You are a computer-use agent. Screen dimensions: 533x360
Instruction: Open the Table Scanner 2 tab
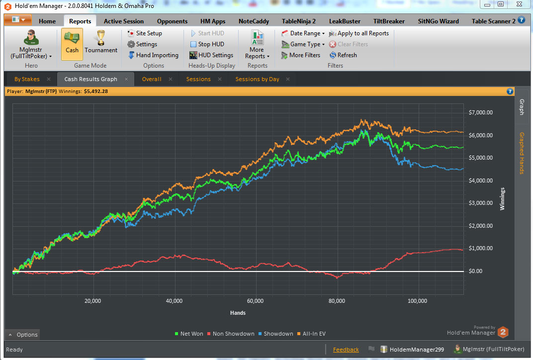tap(493, 21)
